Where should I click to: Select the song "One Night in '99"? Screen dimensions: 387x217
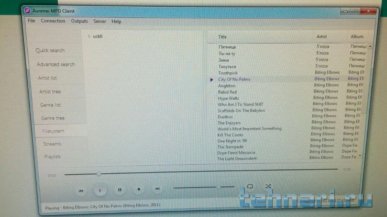(x=232, y=141)
